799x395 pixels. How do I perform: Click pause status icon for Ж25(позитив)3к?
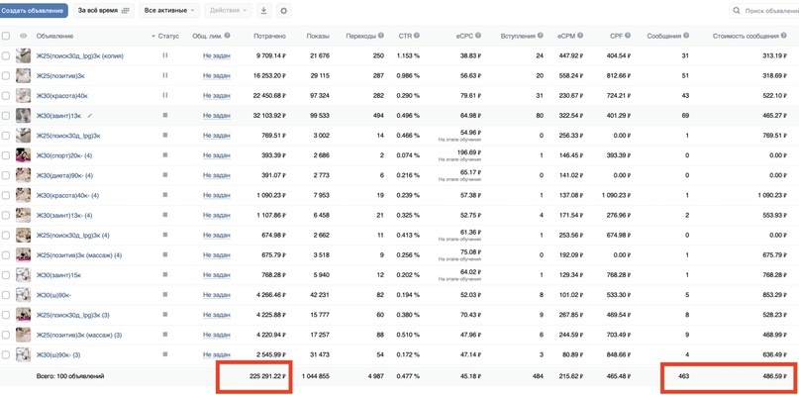point(164,75)
